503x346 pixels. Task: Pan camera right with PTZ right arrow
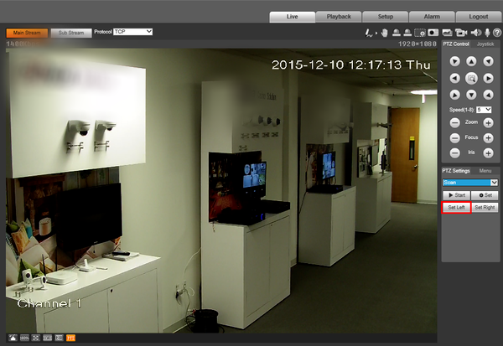[x=488, y=78]
